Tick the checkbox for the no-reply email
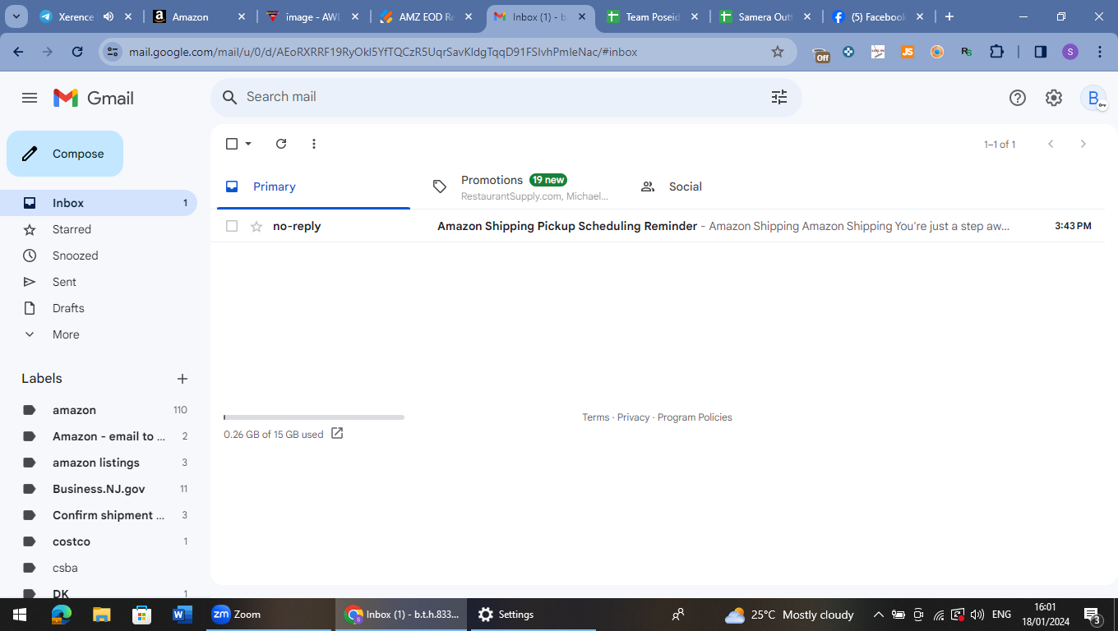 (232, 226)
